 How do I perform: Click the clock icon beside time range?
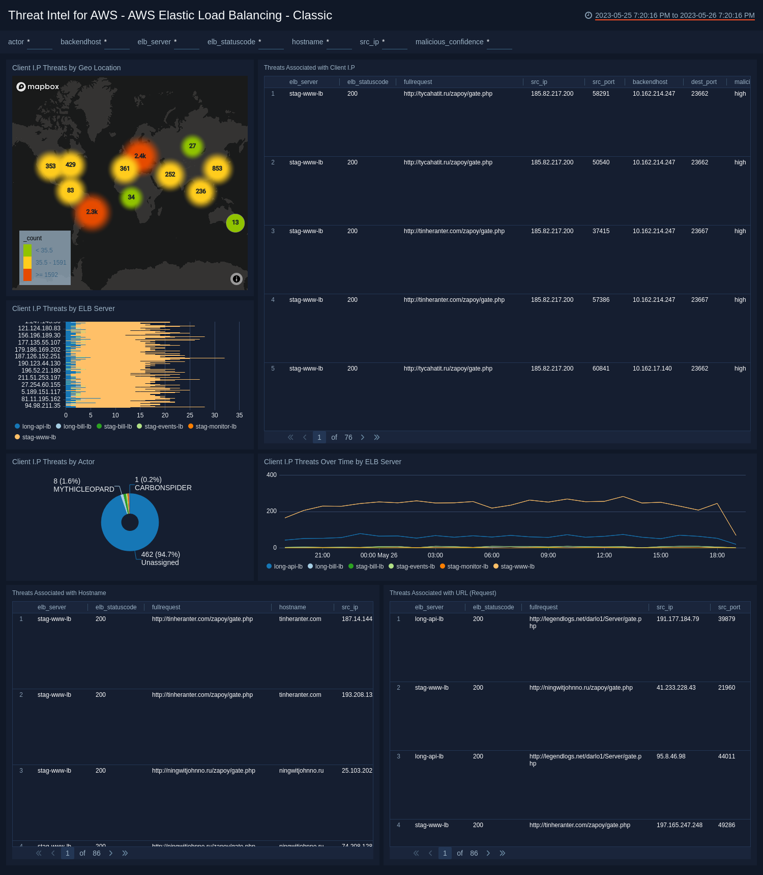(589, 15)
